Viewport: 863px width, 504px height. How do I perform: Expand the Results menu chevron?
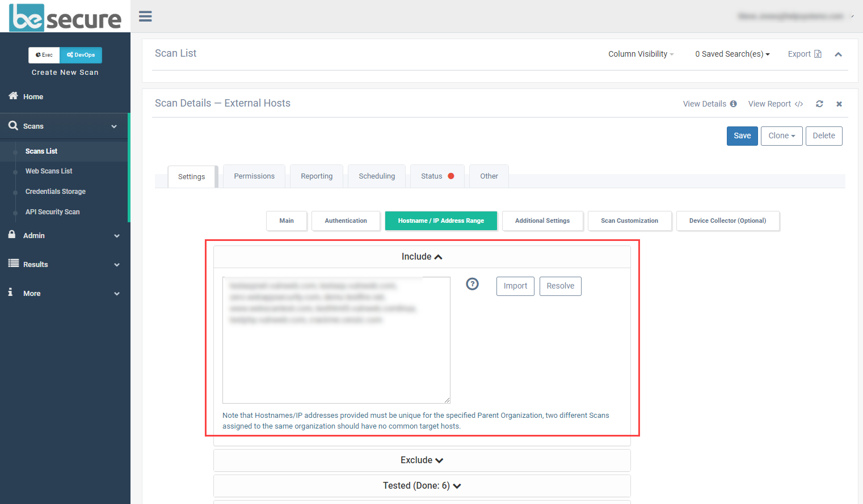(x=117, y=265)
